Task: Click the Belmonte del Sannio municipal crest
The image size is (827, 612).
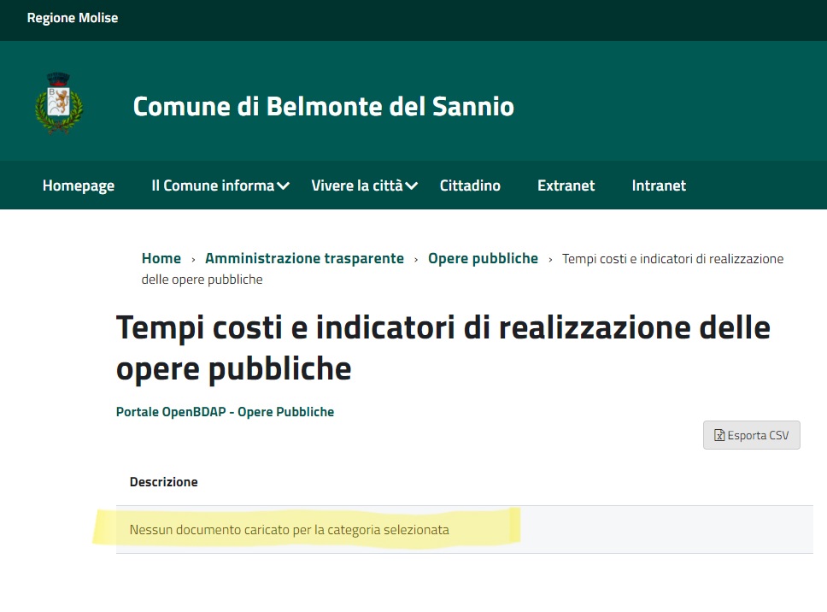Action: coord(59,103)
